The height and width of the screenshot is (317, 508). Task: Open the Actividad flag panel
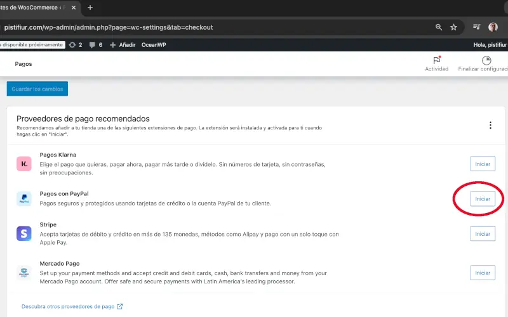pos(436,64)
